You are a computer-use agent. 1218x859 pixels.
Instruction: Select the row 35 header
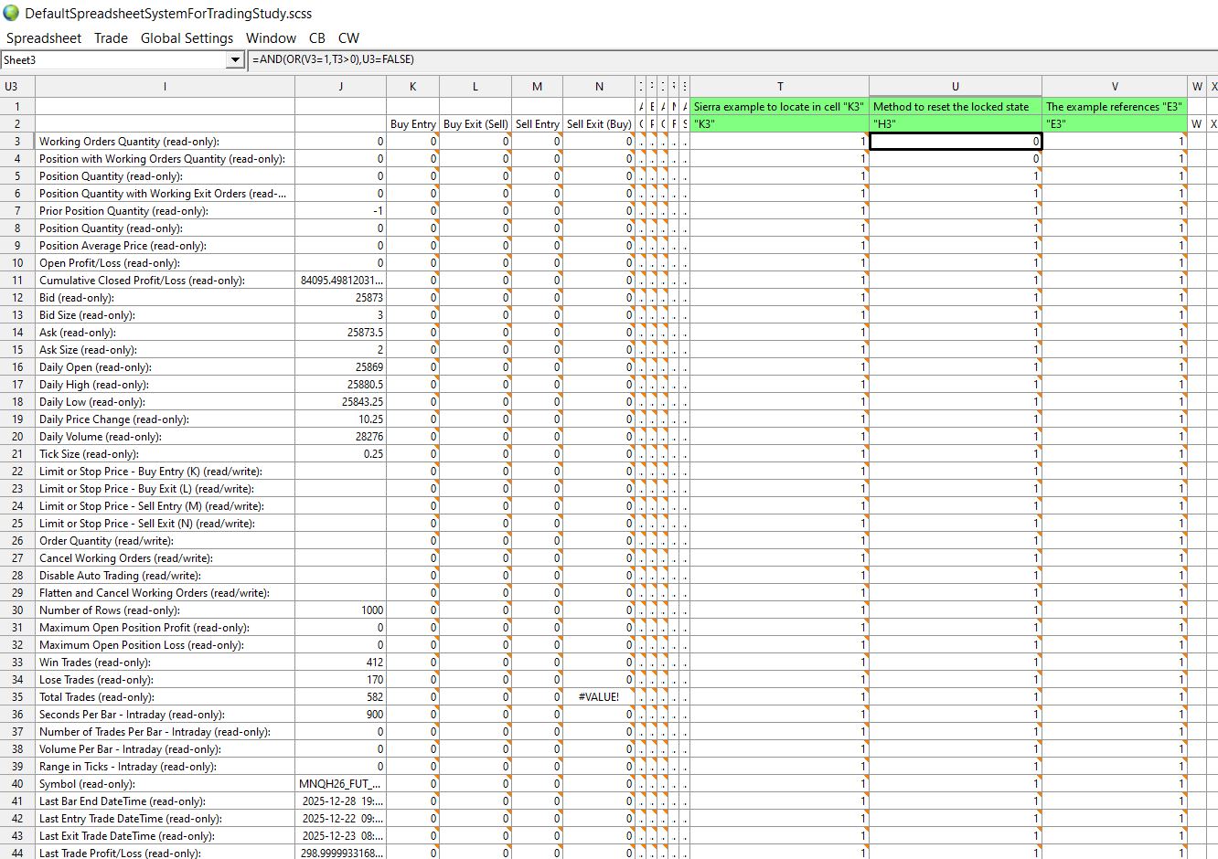tap(17, 697)
